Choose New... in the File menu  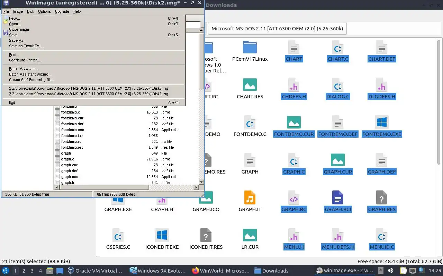point(94,18)
